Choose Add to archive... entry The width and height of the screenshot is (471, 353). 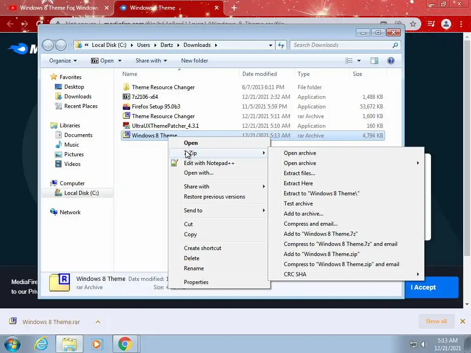coord(304,214)
